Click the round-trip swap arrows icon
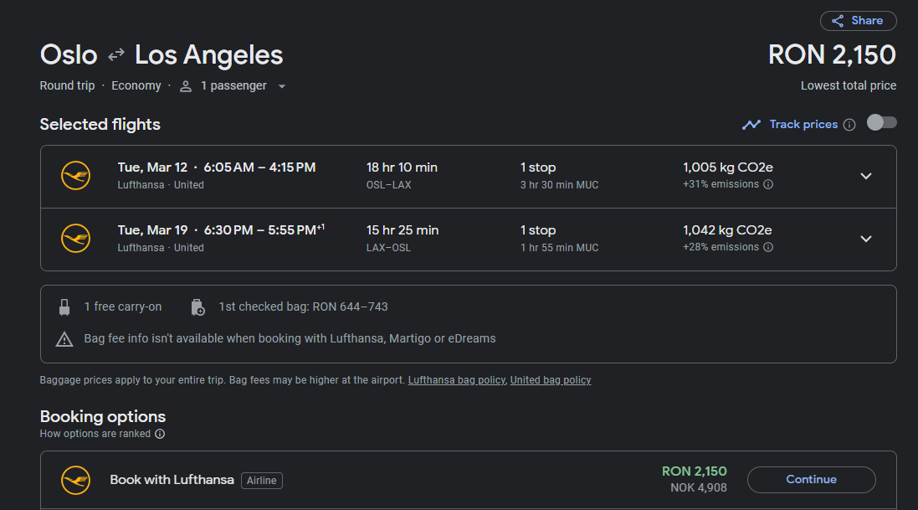This screenshot has height=510, width=918. [116, 54]
